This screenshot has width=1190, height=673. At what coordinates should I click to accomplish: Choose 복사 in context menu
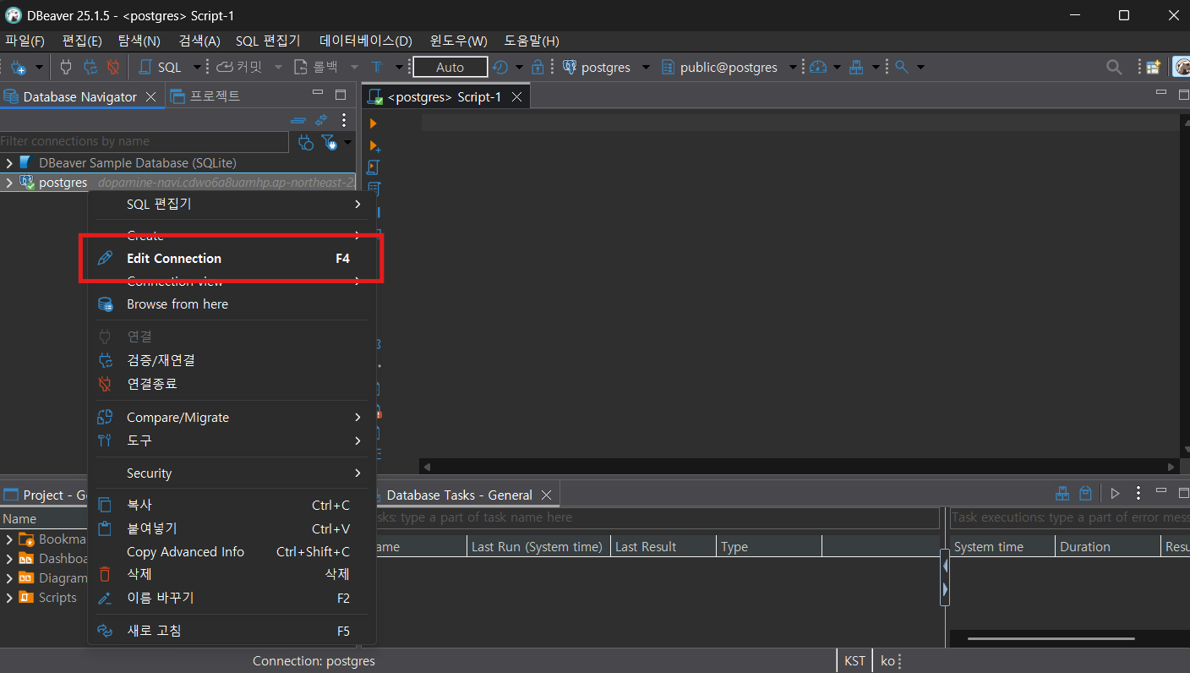tap(232, 506)
